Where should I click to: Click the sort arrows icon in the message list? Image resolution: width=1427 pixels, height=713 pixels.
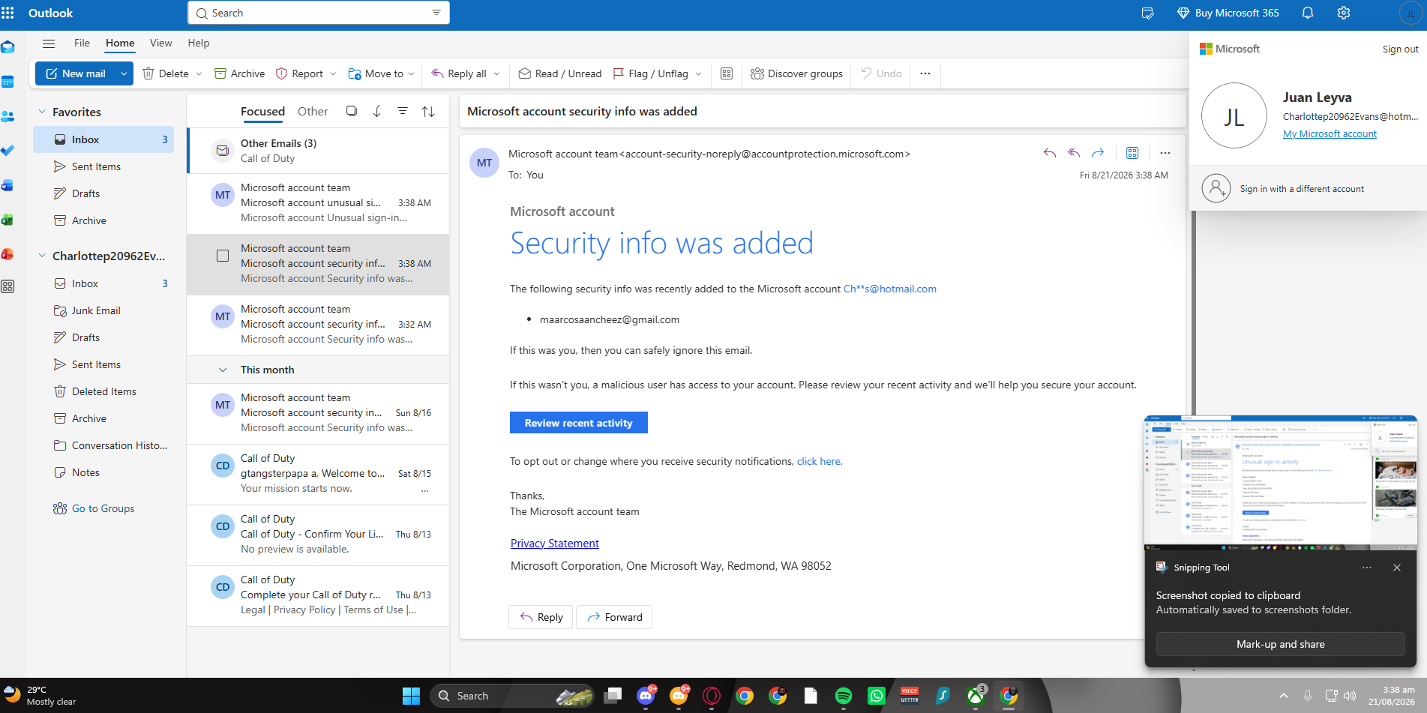tap(428, 111)
